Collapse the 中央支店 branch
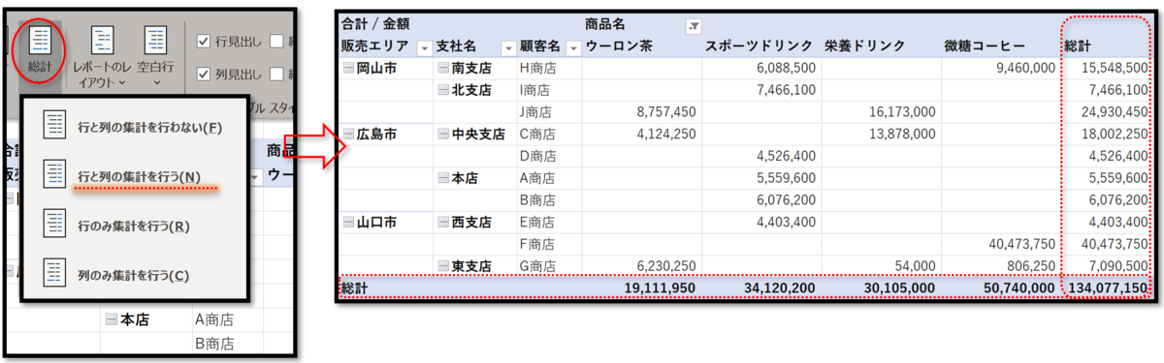 coord(442,134)
